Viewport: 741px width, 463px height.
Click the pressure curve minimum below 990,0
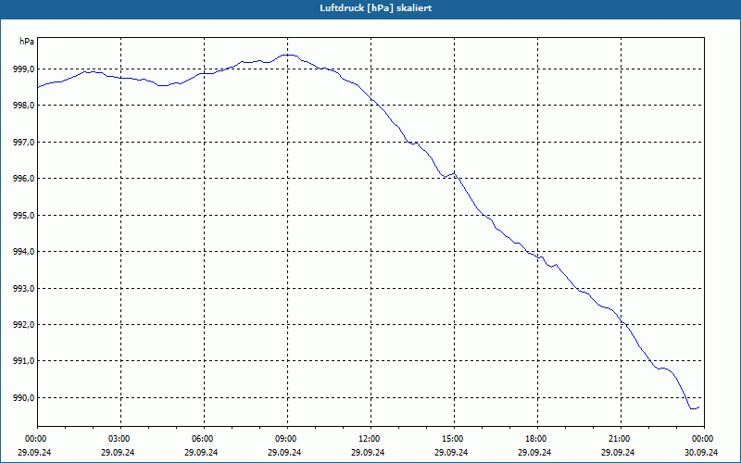693,408
